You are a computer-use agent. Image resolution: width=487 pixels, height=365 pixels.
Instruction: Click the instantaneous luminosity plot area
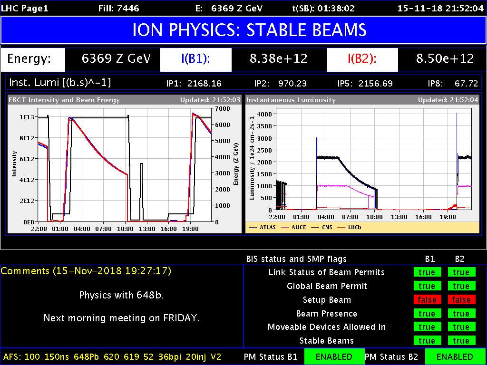click(x=374, y=159)
